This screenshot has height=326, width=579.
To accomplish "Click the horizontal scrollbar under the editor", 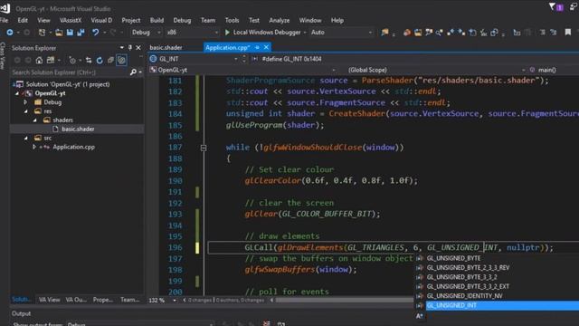I will [344, 300].
